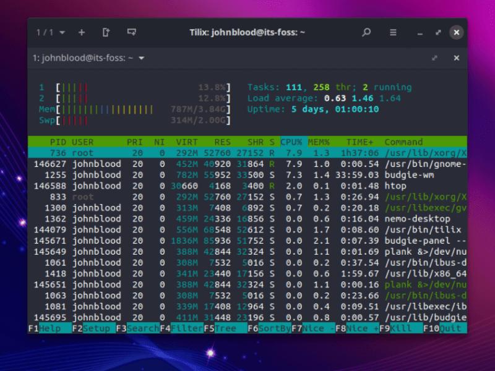Open search using the magnifying glass icon
The image size is (495, 371).
[366, 32]
